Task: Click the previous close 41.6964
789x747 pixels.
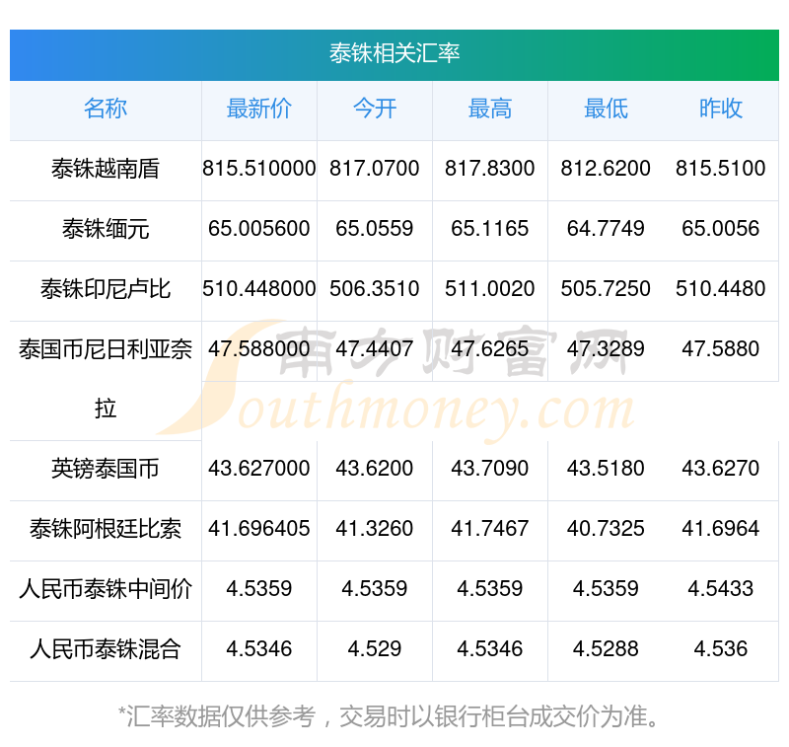Action: (x=721, y=529)
